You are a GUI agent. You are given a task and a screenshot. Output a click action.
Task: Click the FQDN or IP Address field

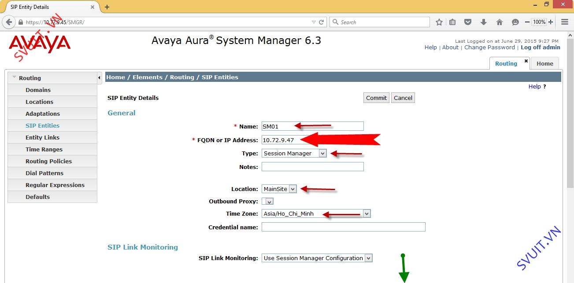(x=313, y=140)
